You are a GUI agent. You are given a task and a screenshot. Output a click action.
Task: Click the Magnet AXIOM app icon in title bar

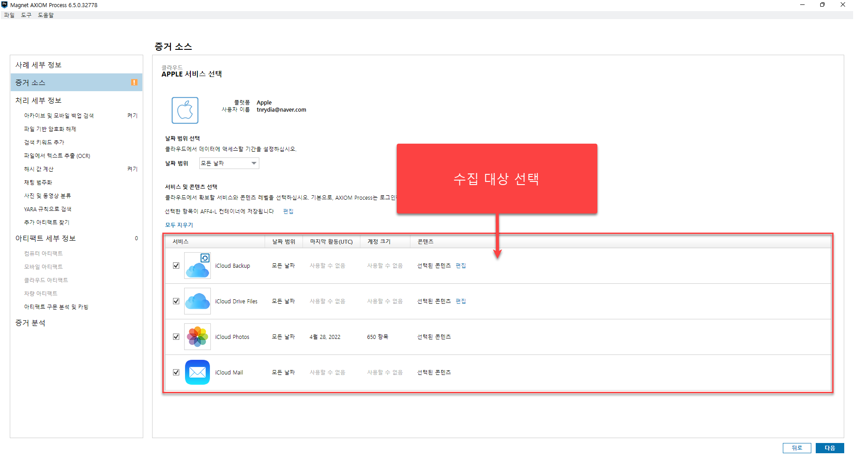coord(4,5)
